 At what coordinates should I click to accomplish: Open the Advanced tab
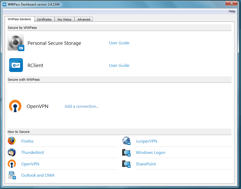(x=83, y=19)
